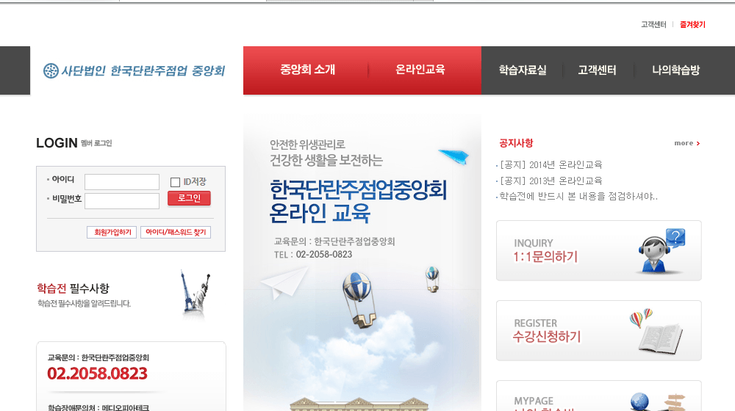Open the 중앙회 소개 menu
Viewport: 735px width, 411px height.
coord(307,70)
